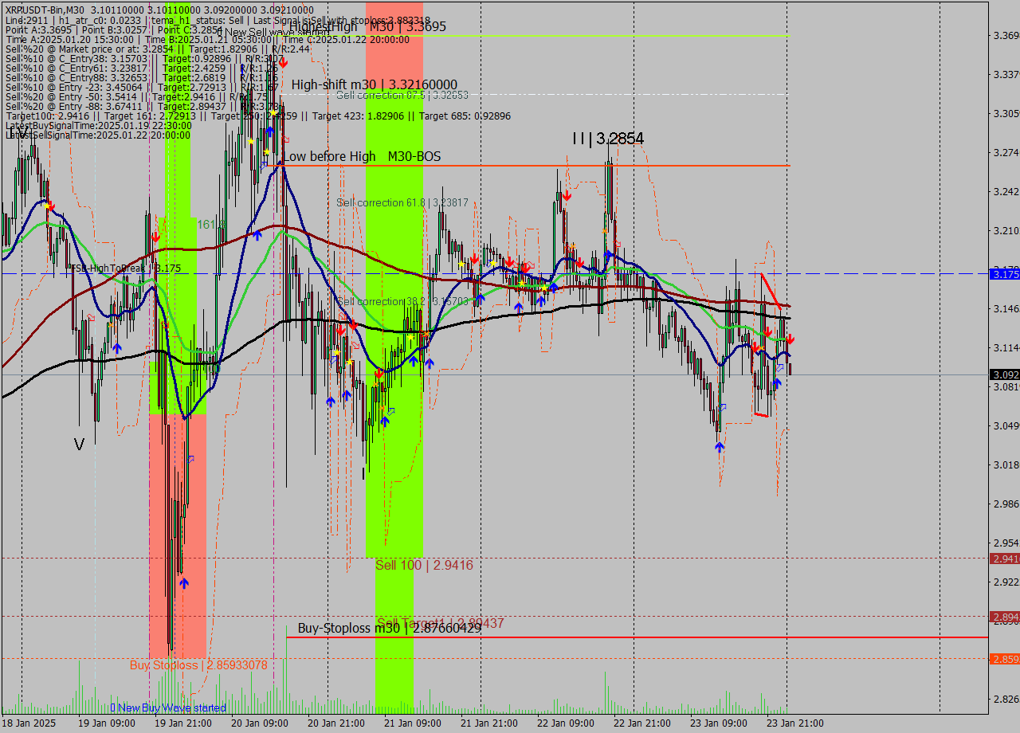The height and width of the screenshot is (733, 1020).
Task: Select the Sell 100 | 2.9416 label
Action: click(x=425, y=566)
